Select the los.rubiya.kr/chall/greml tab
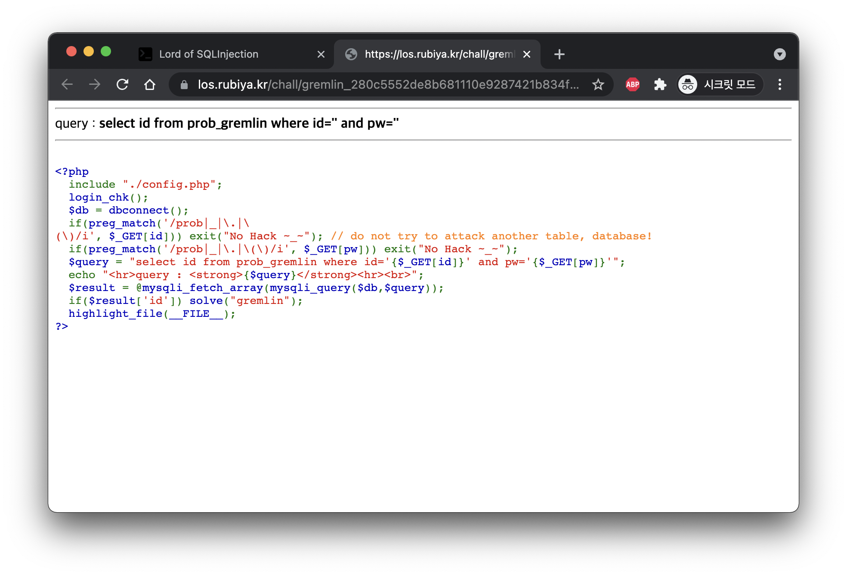The width and height of the screenshot is (847, 576). coord(439,54)
